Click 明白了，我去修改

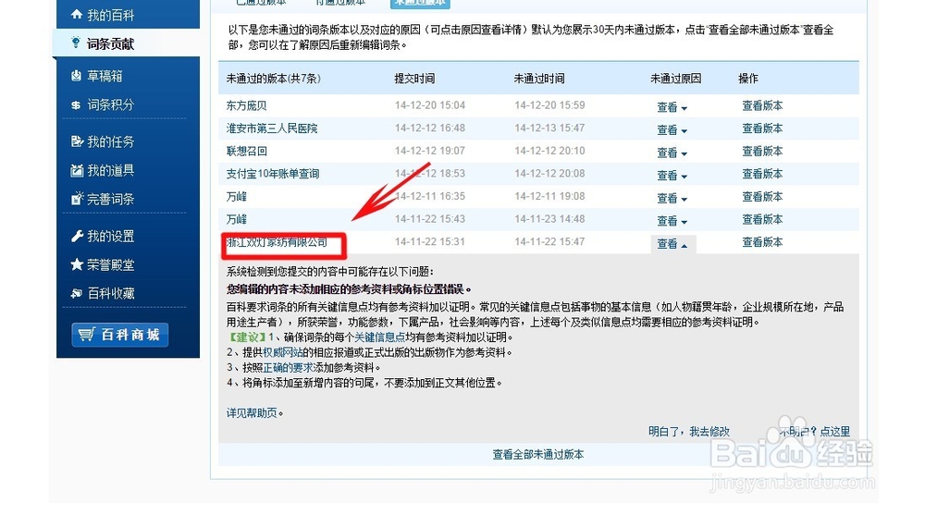point(689,432)
